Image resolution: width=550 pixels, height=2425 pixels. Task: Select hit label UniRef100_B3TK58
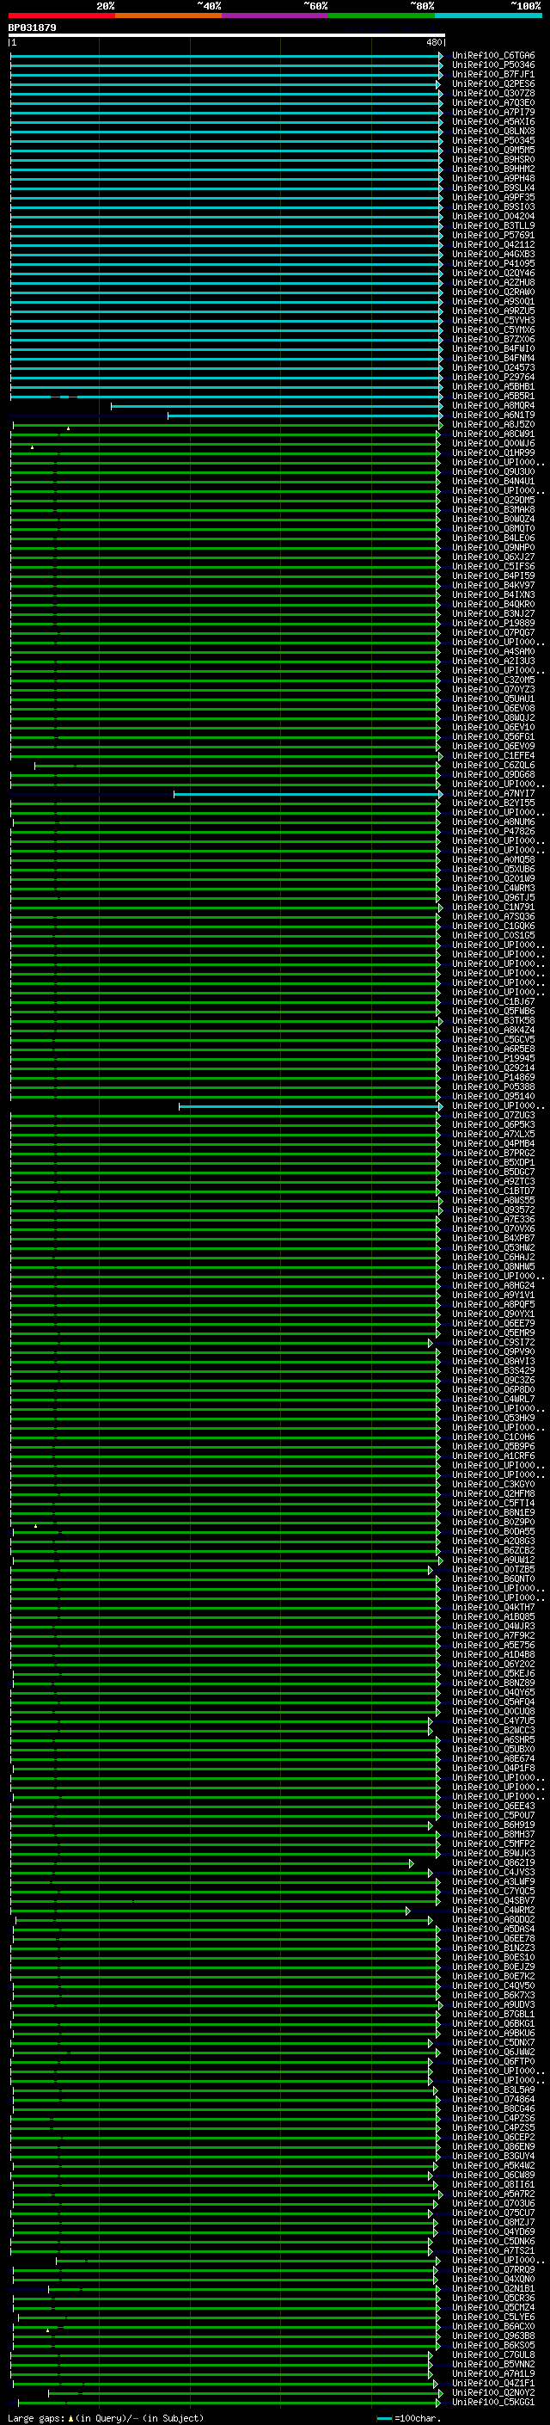pos(493,1020)
